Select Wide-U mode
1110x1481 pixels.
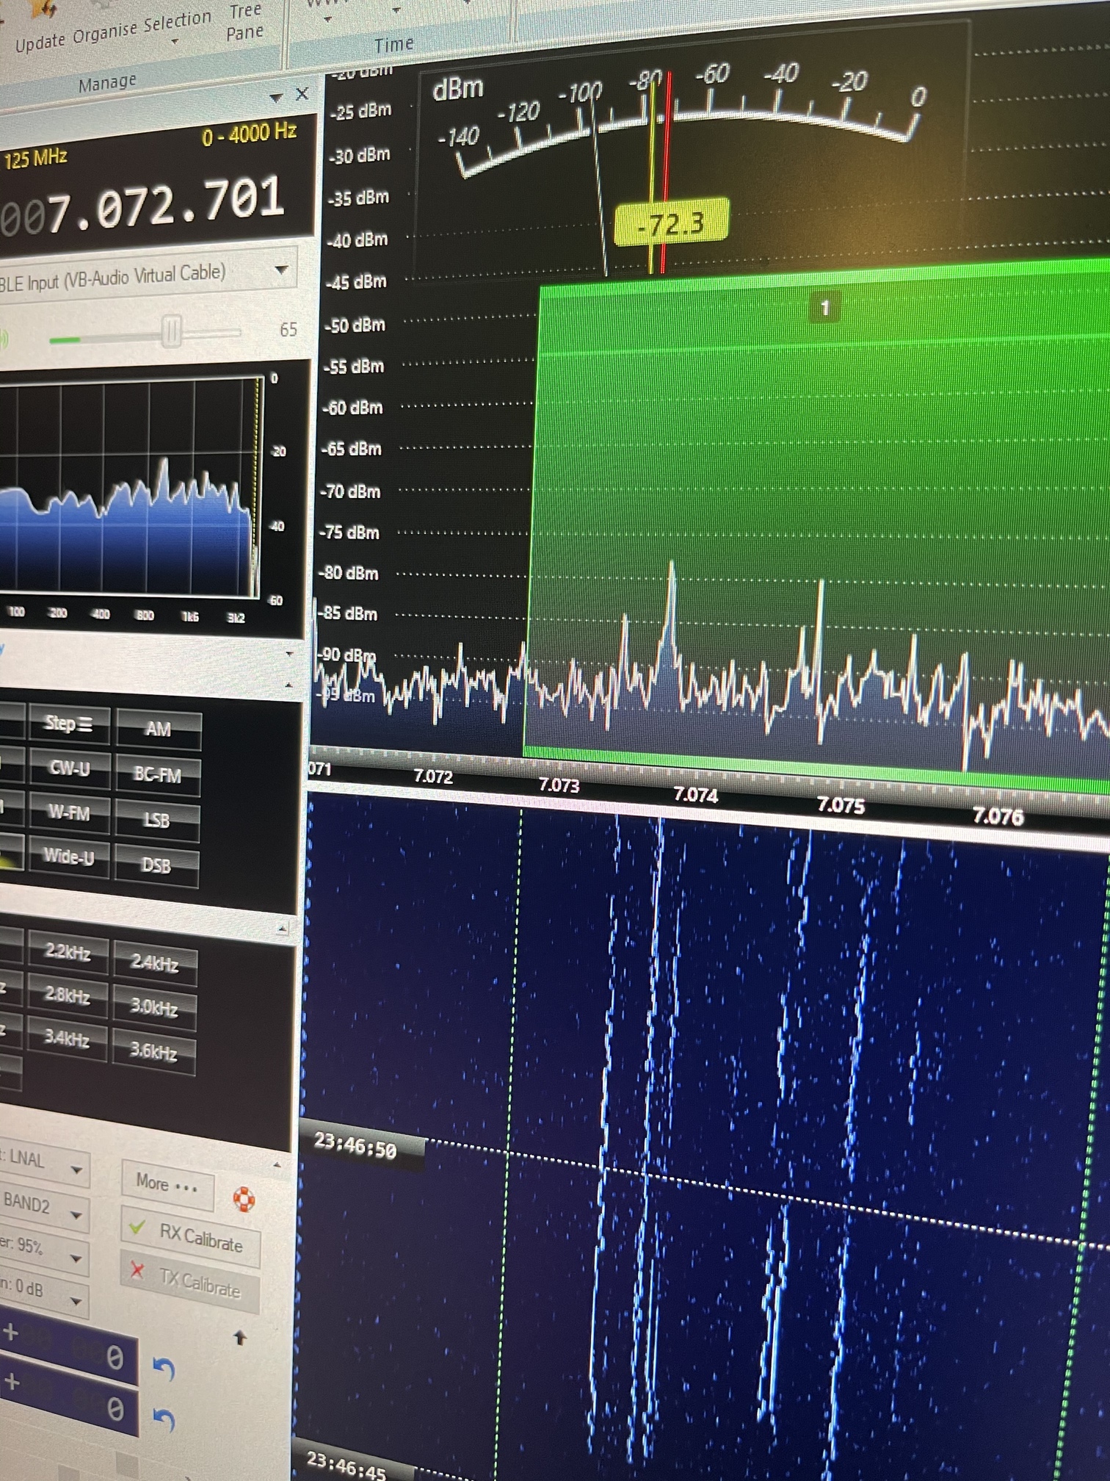pos(68,857)
